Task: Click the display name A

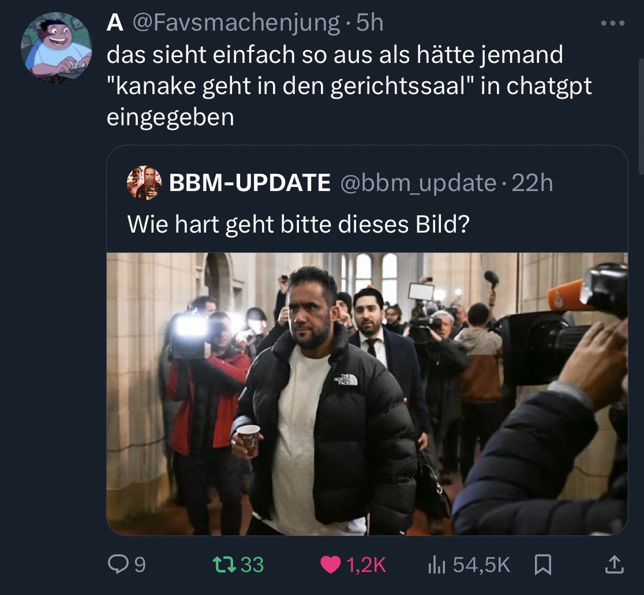Action: [x=115, y=23]
